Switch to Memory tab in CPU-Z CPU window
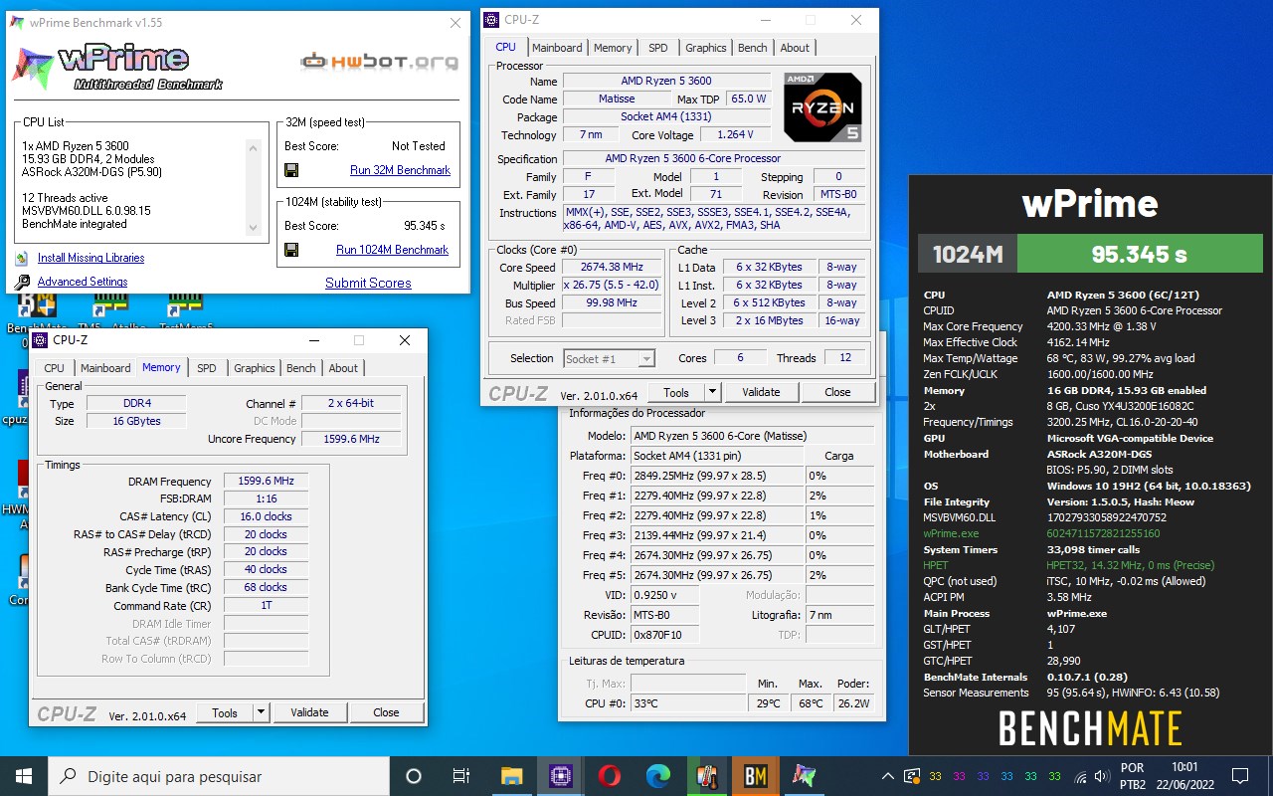The image size is (1273, 796). tap(613, 48)
